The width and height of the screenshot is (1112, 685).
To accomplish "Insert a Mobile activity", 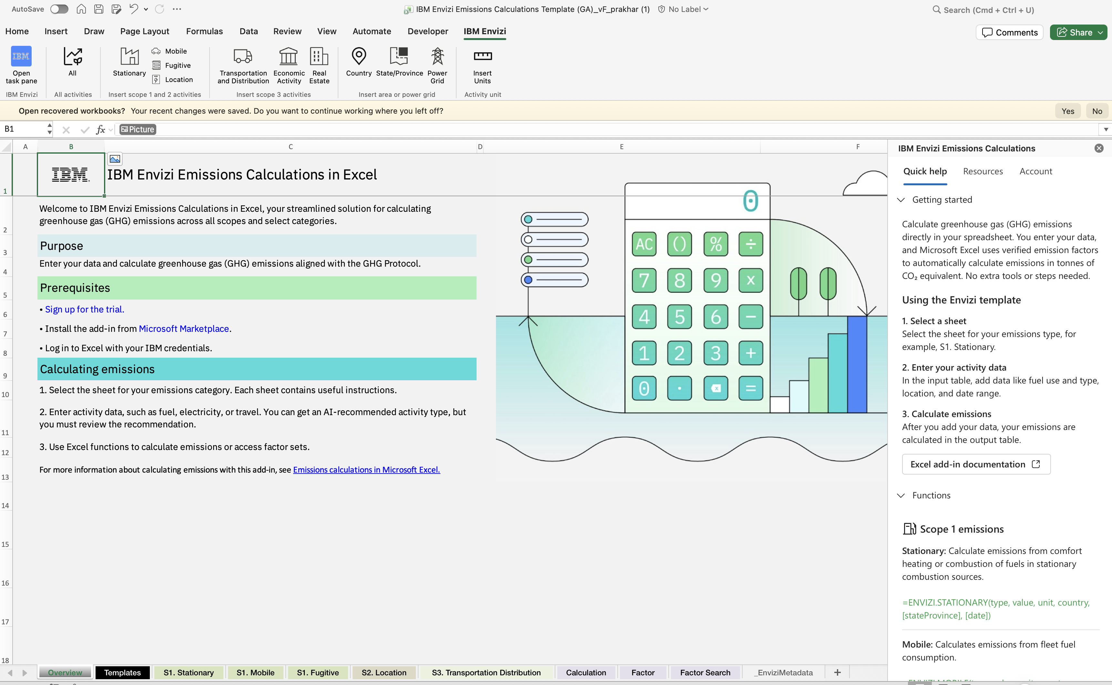I will [170, 51].
